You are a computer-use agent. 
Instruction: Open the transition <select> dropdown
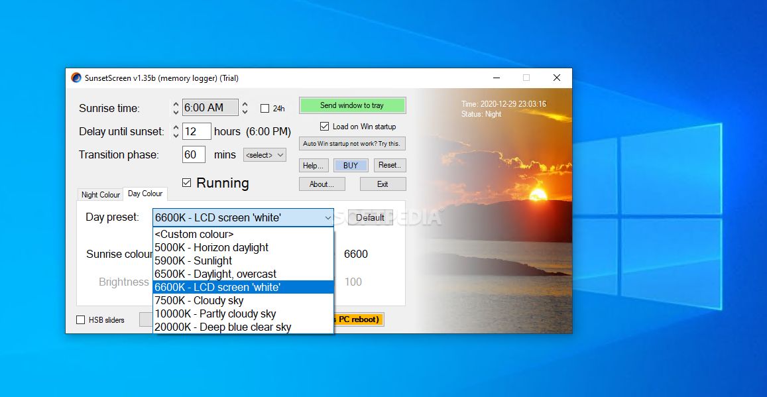tap(265, 155)
